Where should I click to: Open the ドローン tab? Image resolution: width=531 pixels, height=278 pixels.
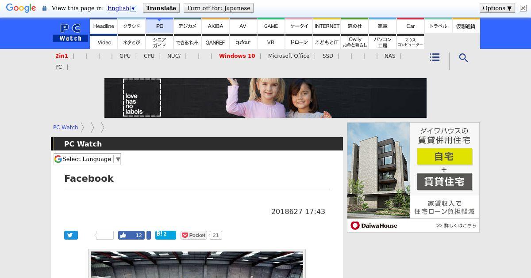(299, 42)
